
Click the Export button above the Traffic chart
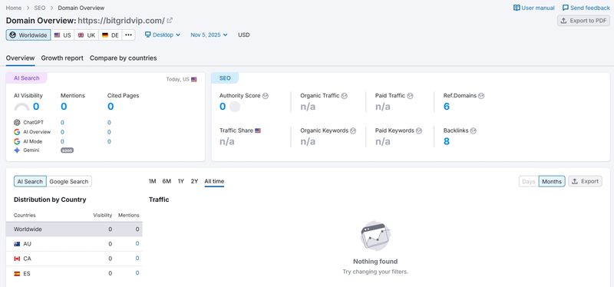[x=585, y=181]
